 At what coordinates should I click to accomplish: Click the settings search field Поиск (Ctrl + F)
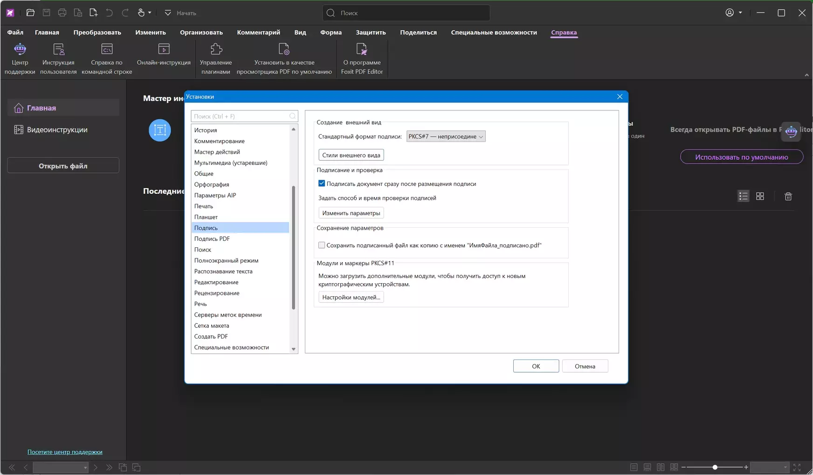coord(240,116)
